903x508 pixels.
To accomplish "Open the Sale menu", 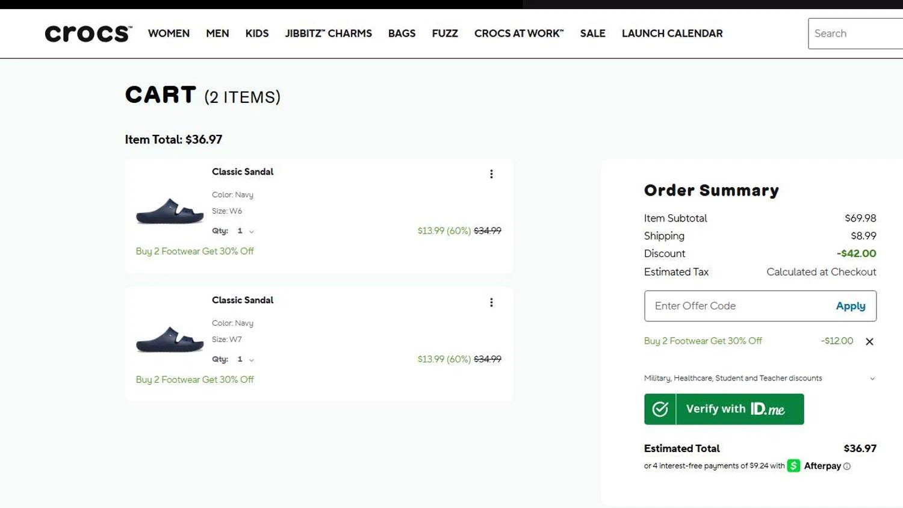I will pos(593,34).
